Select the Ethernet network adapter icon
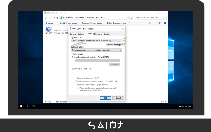Image resolution: width=211 pixels, height=132 pixels. point(49,31)
